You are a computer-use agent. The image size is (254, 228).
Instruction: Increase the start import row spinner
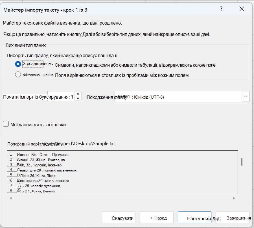78,94
